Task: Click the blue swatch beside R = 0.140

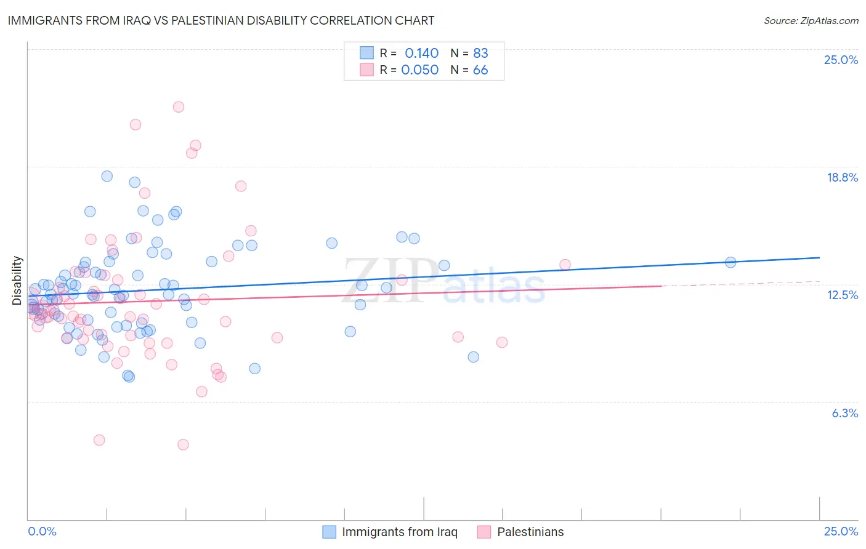Action: [367, 53]
